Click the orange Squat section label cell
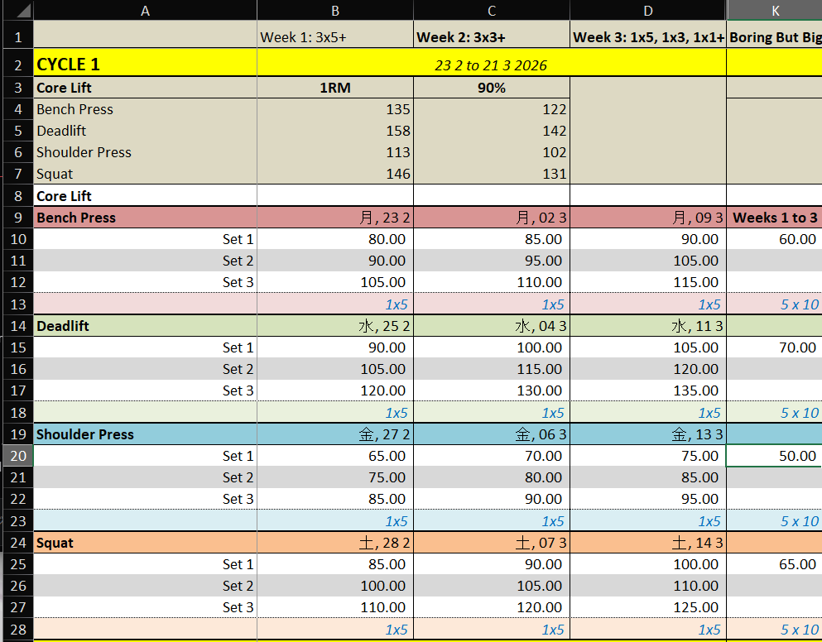This screenshot has height=642, width=822. (145, 543)
